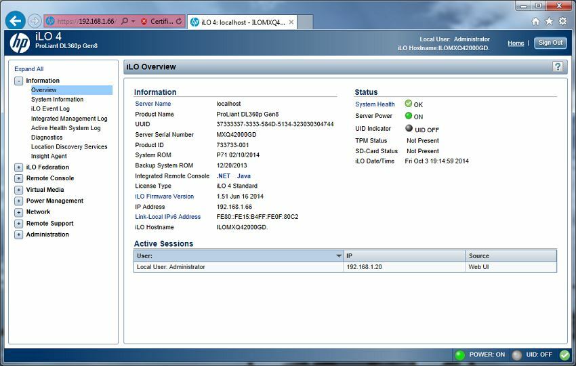Expand the Power Management section
Viewport: 576px width, 366px height.
[x=18, y=201]
